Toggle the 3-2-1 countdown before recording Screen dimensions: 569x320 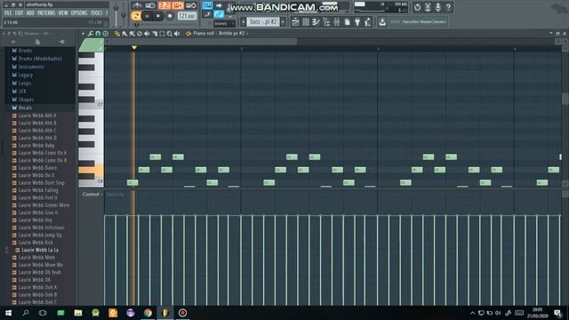pyautogui.click(x=164, y=5)
